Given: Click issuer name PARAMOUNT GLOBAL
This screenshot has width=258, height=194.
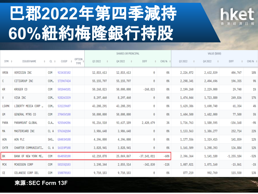Looking at the screenshot, I should click(x=26, y=123).
